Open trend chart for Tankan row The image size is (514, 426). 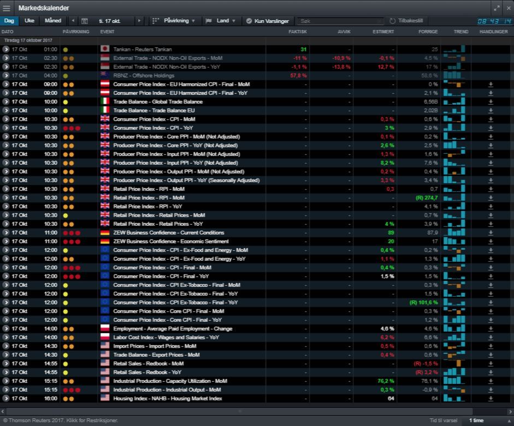click(x=454, y=49)
